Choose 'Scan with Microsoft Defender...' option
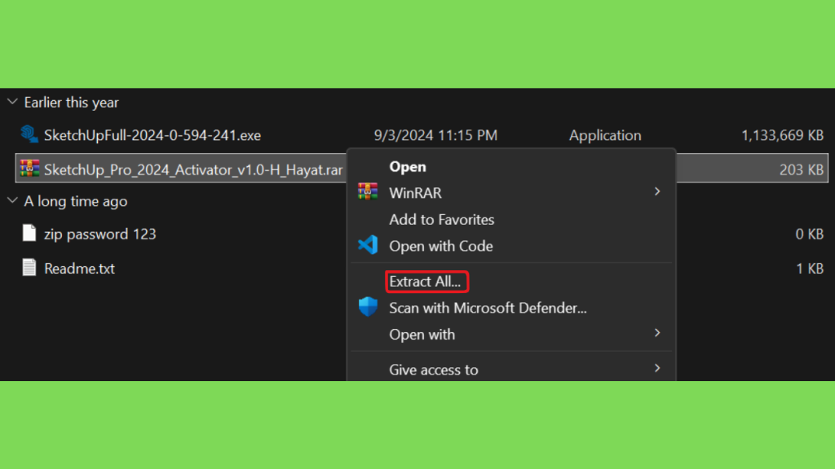The image size is (835, 469). pos(488,308)
